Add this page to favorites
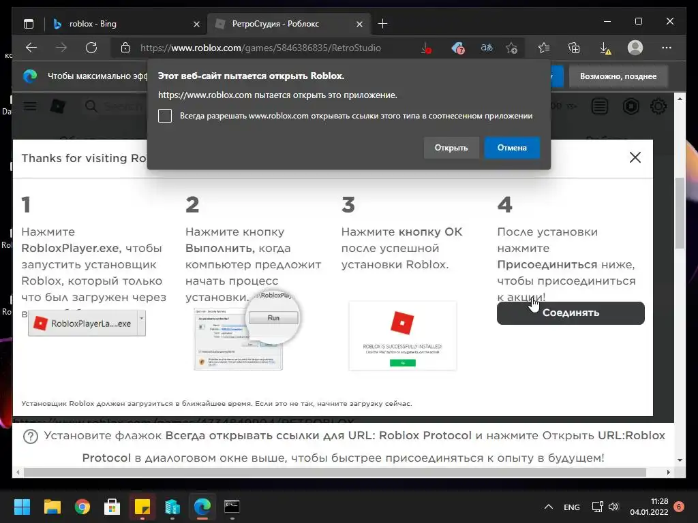This screenshot has height=523, width=698. pos(511,48)
